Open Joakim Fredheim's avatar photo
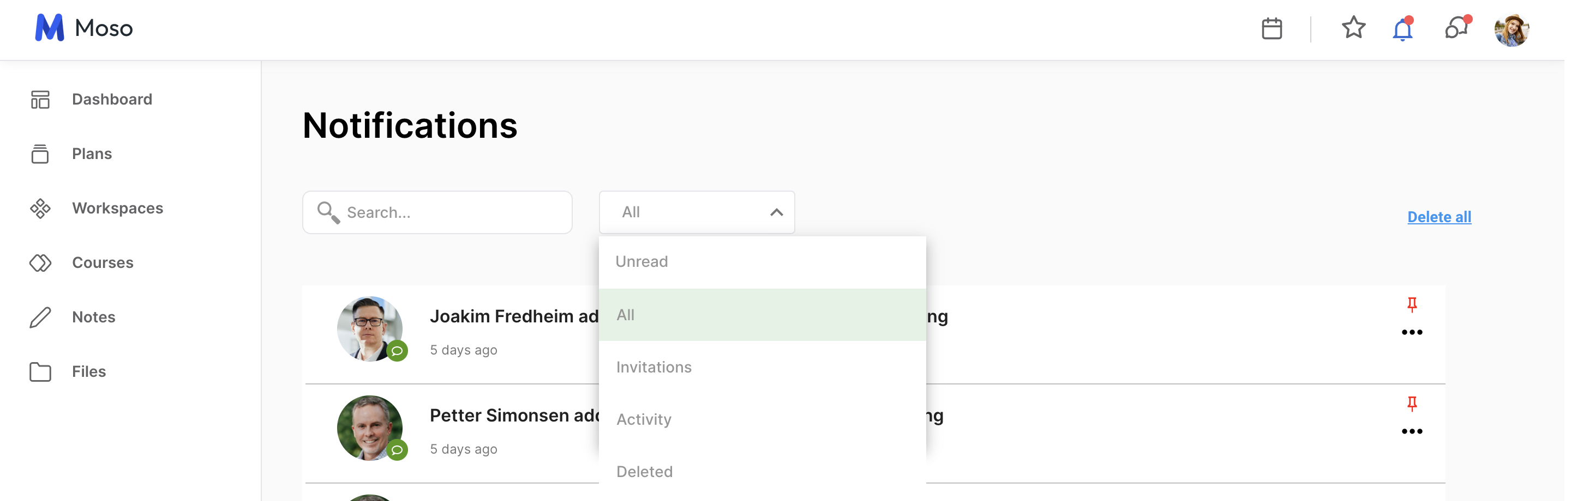This screenshot has width=1571, height=501. pos(370,329)
